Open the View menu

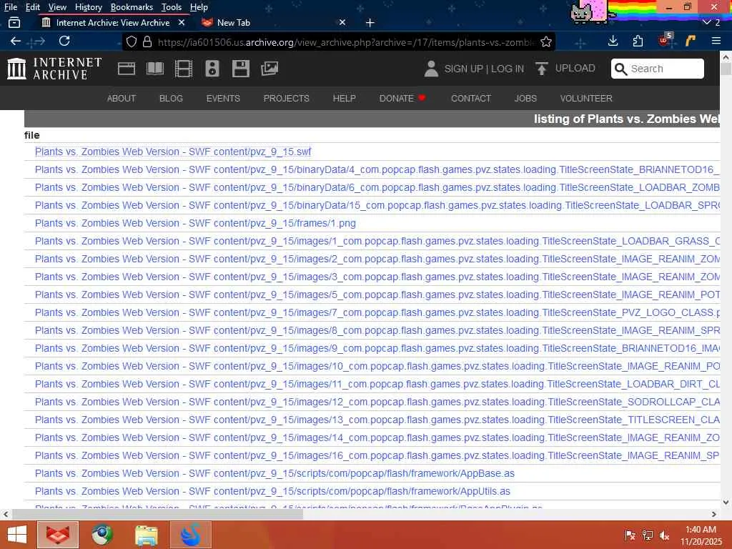point(57,7)
